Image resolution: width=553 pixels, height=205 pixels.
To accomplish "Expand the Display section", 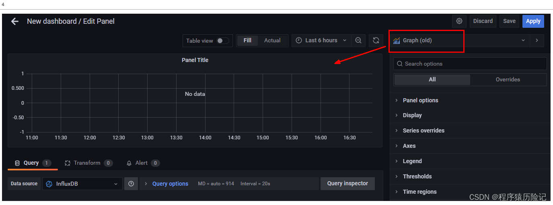I will [470, 115].
